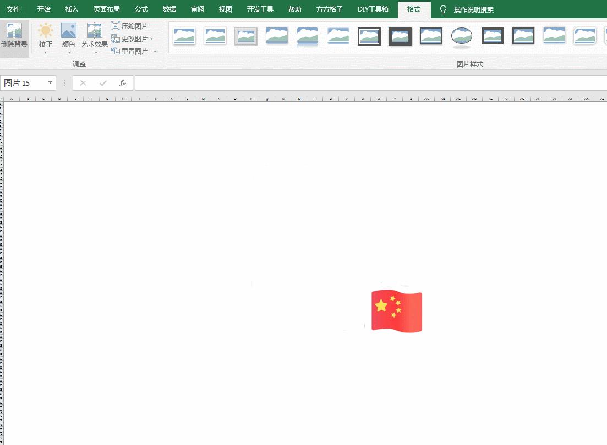The height and width of the screenshot is (445, 607).
Task: Open the name box dropdown arrow
Action: point(50,82)
